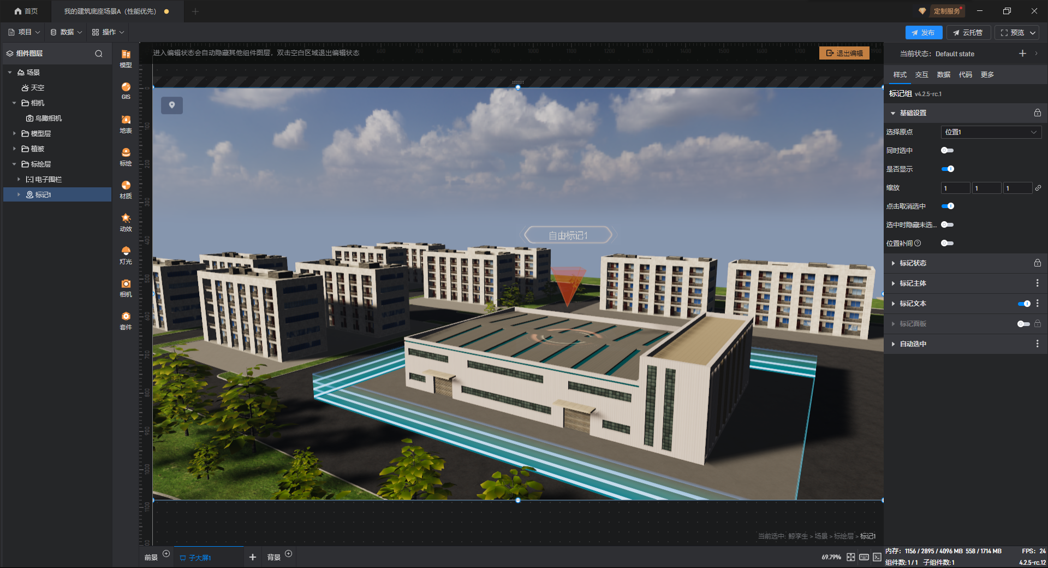Enable the 位置补间 switch
1048x568 pixels.
coord(948,243)
